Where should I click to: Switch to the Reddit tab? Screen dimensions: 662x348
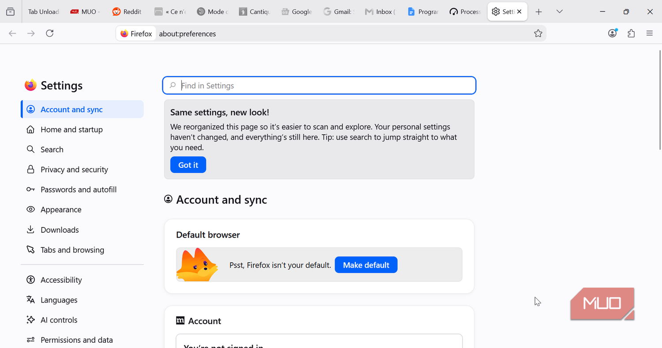click(x=128, y=12)
